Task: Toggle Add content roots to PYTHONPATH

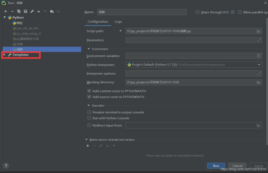Action: coord(89,91)
